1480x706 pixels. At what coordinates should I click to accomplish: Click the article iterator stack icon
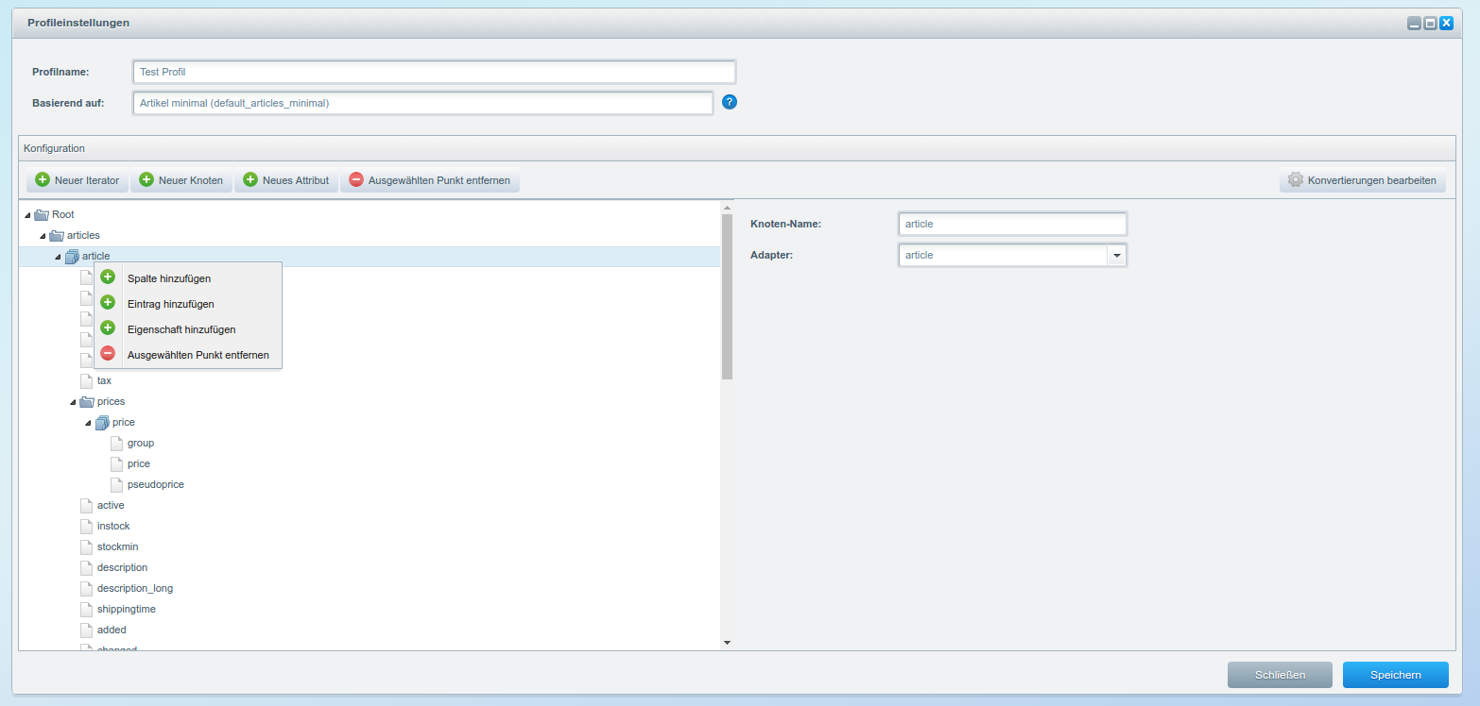(72, 256)
